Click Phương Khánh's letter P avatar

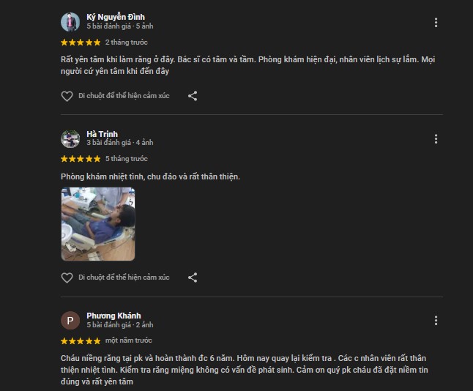tap(70, 321)
